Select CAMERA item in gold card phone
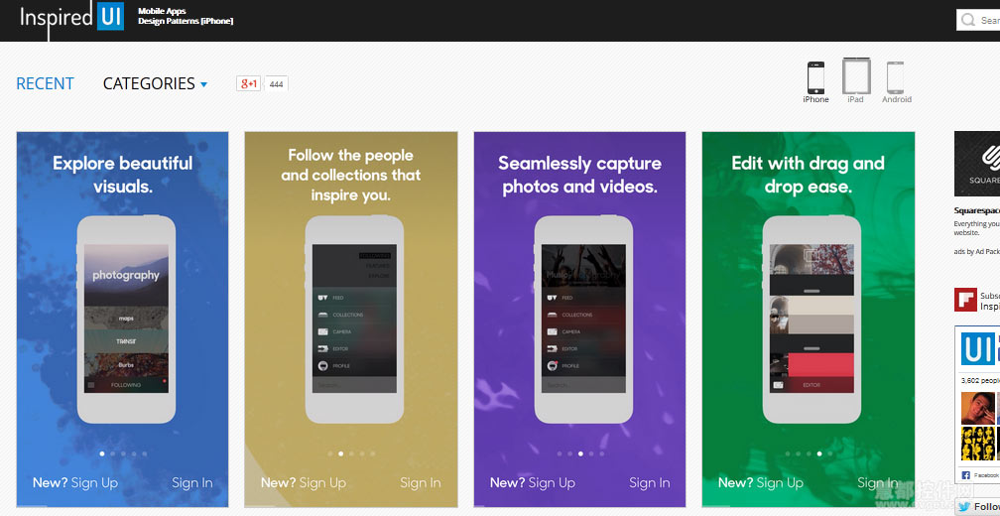This screenshot has width=1000, height=516. pos(334,331)
